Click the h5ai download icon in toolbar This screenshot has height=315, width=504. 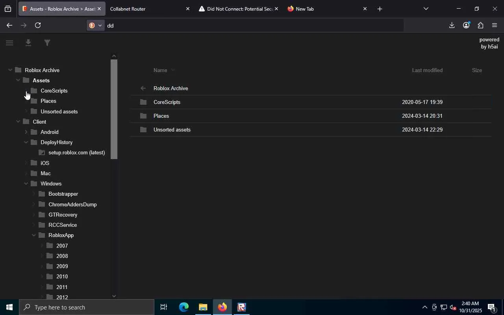point(28,43)
